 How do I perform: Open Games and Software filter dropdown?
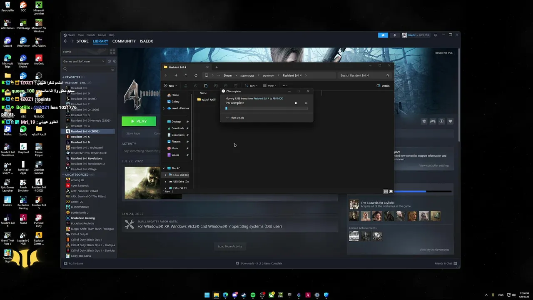click(x=83, y=61)
